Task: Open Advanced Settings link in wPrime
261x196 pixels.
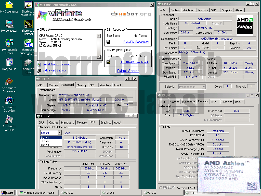Action: coord(55,70)
